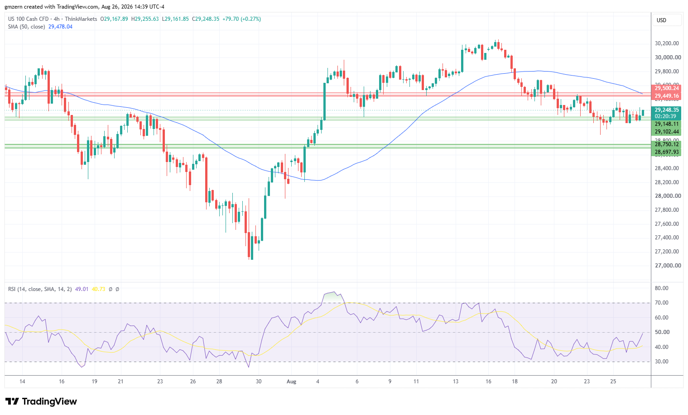Click the bar countdown 02:20:39
This screenshot has height=415, width=688.
coord(665,116)
